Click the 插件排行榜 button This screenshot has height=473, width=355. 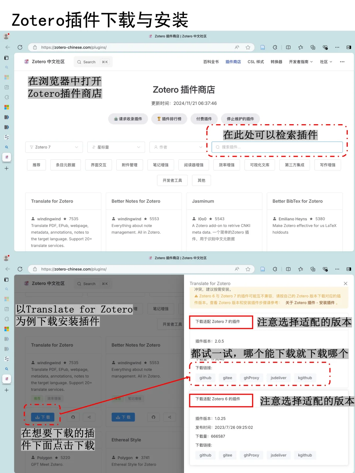pos(169,119)
